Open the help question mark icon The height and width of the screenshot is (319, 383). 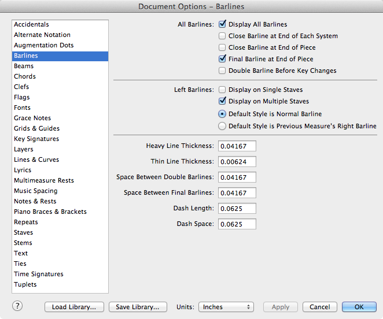17,306
